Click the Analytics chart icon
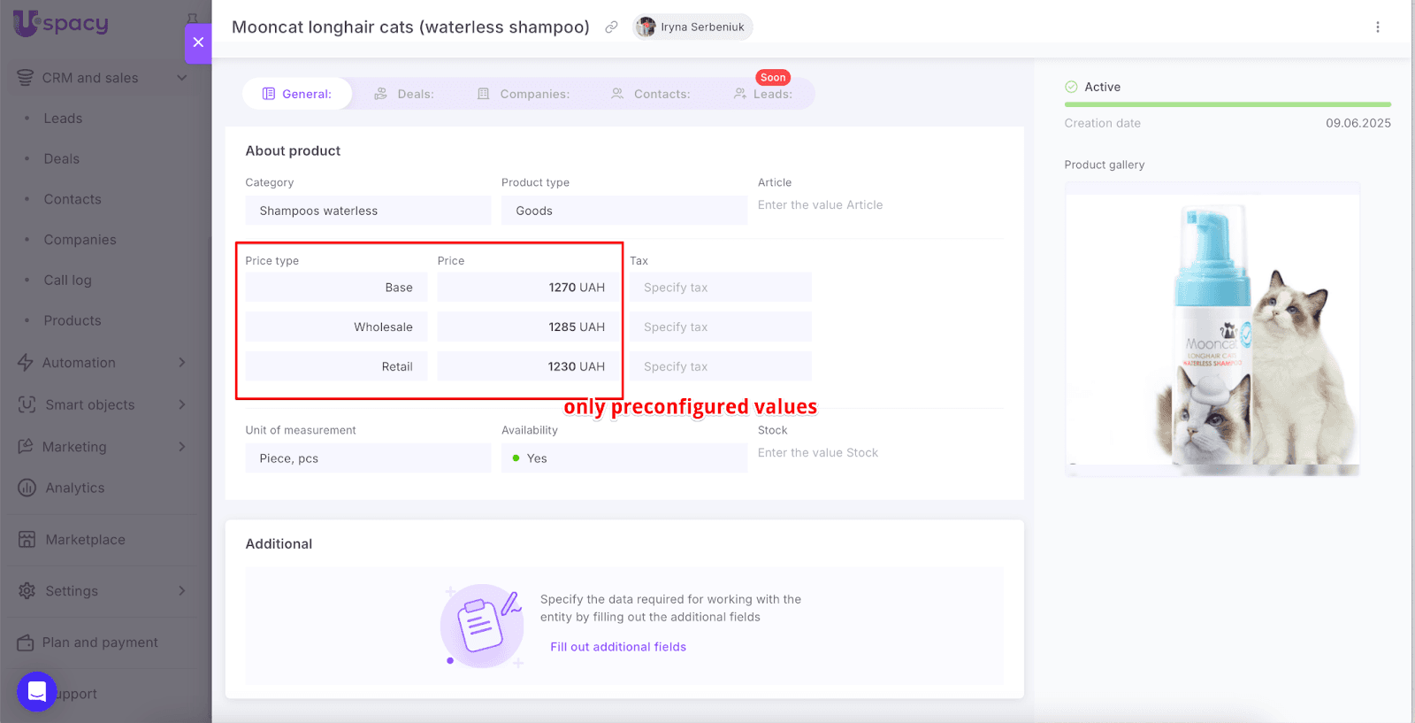Viewport: 1415px width, 723px height. tap(27, 488)
